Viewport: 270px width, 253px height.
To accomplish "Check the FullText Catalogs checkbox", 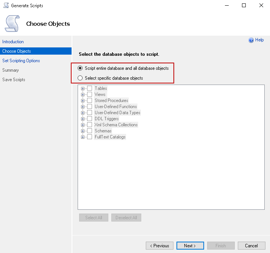I will point(89,137).
